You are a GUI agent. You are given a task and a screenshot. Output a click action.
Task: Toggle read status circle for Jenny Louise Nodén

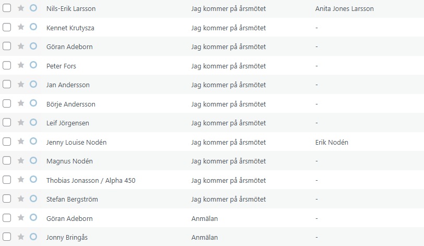click(x=33, y=142)
